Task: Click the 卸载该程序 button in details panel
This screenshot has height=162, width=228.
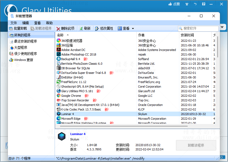Action: coord(196,145)
